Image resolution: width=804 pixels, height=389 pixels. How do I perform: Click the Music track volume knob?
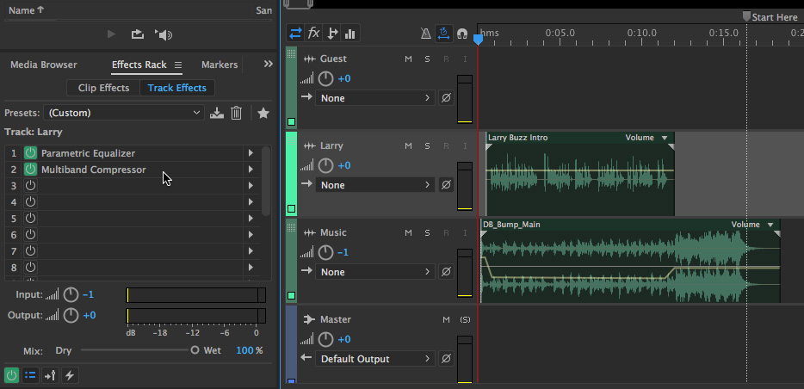(x=325, y=253)
